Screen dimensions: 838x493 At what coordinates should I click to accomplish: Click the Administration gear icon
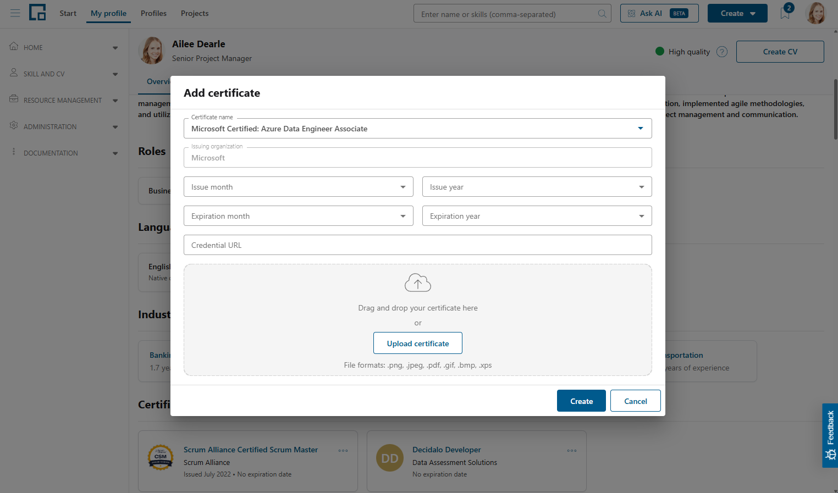click(14, 125)
